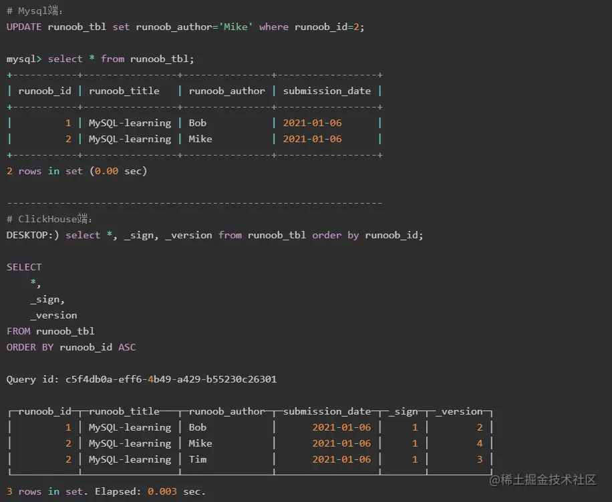The width and height of the screenshot is (612, 502).
Task: Click _version value 4 in Mike's ClickHouse row
Action: (480, 443)
